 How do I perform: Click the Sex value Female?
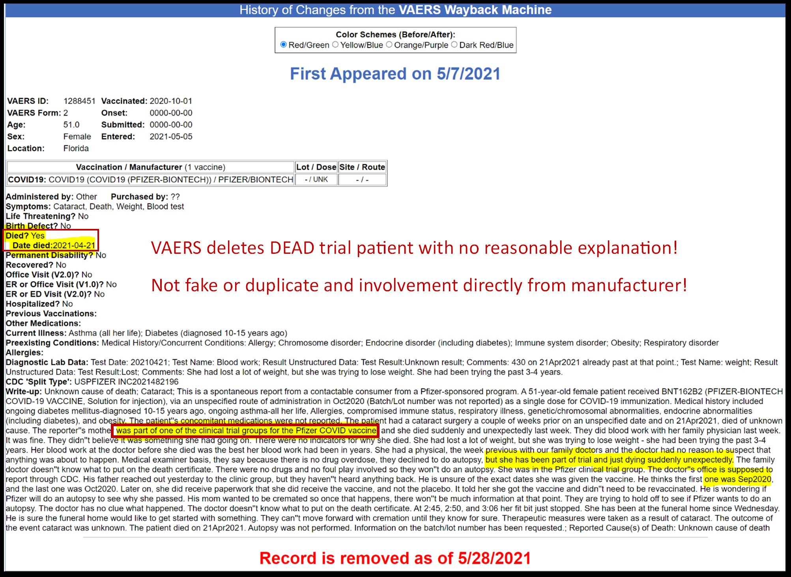point(77,137)
